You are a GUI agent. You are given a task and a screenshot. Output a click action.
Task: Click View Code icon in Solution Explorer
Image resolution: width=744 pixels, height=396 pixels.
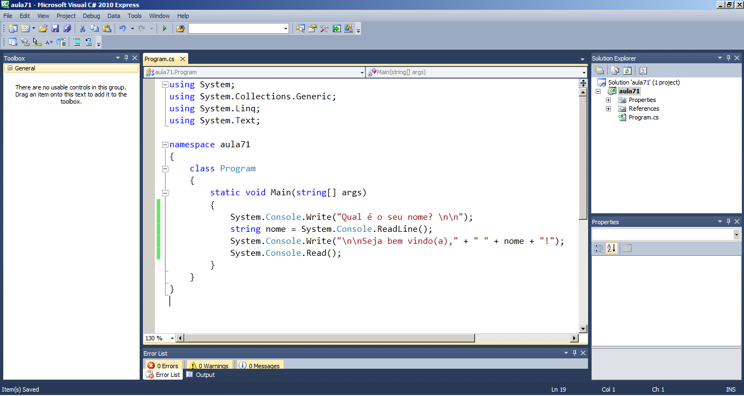[643, 70]
